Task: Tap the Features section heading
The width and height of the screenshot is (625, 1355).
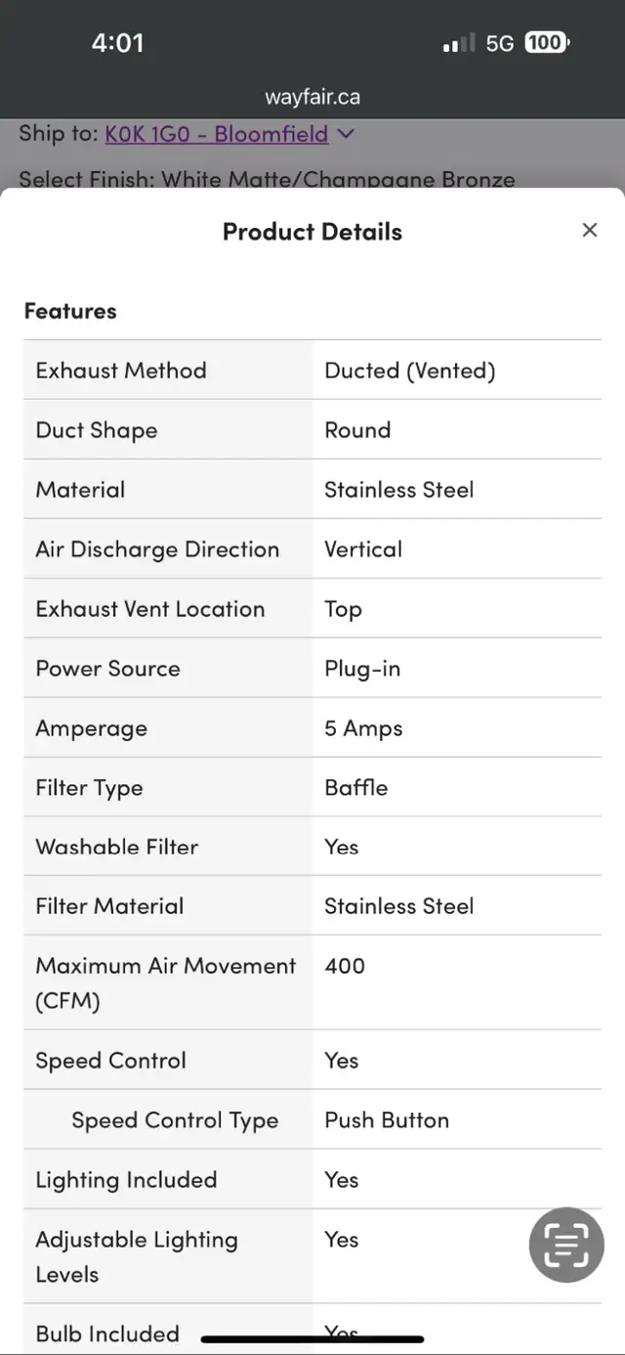Action: pyautogui.click(x=70, y=311)
